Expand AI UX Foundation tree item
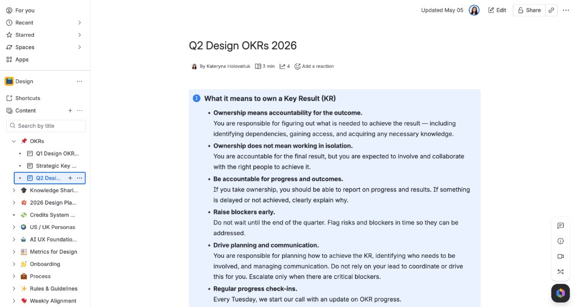The height and width of the screenshot is (307, 579). tap(14, 239)
